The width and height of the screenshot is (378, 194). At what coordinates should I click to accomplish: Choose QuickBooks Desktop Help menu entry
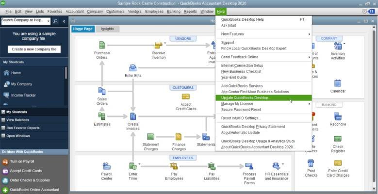pyautogui.click(x=263, y=19)
